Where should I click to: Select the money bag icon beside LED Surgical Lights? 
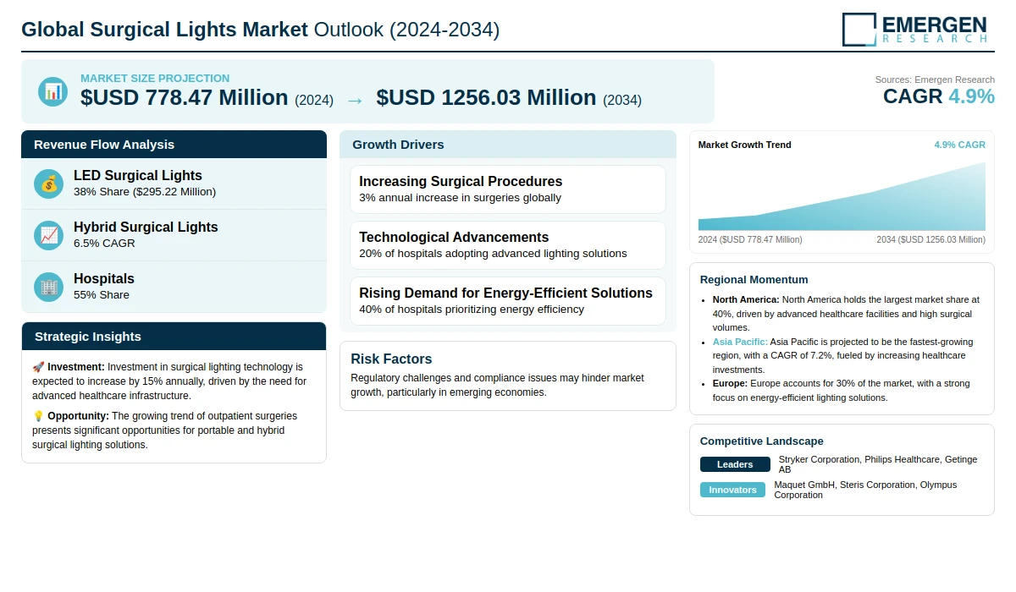(x=49, y=184)
